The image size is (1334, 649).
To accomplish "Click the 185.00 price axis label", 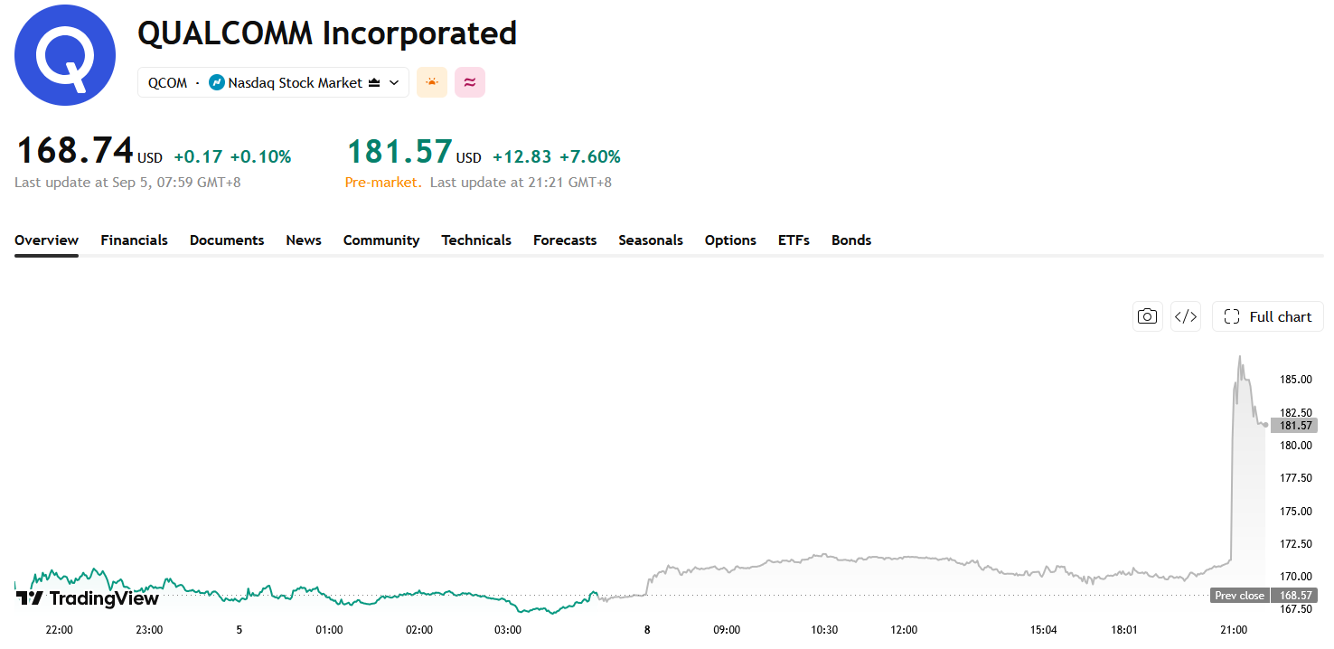I will pyautogui.click(x=1296, y=379).
